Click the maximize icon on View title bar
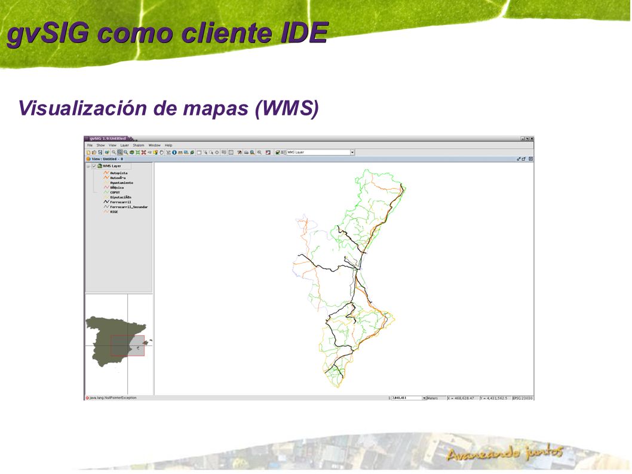 tap(523, 159)
